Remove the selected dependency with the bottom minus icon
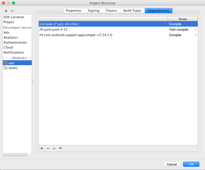 48,148
